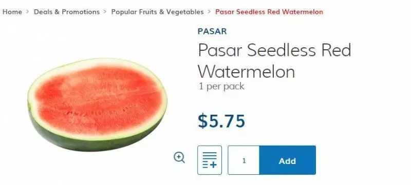Click the word "Watermelon" in product title
Viewport: 411px width, 185px height.
pos(247,71)
